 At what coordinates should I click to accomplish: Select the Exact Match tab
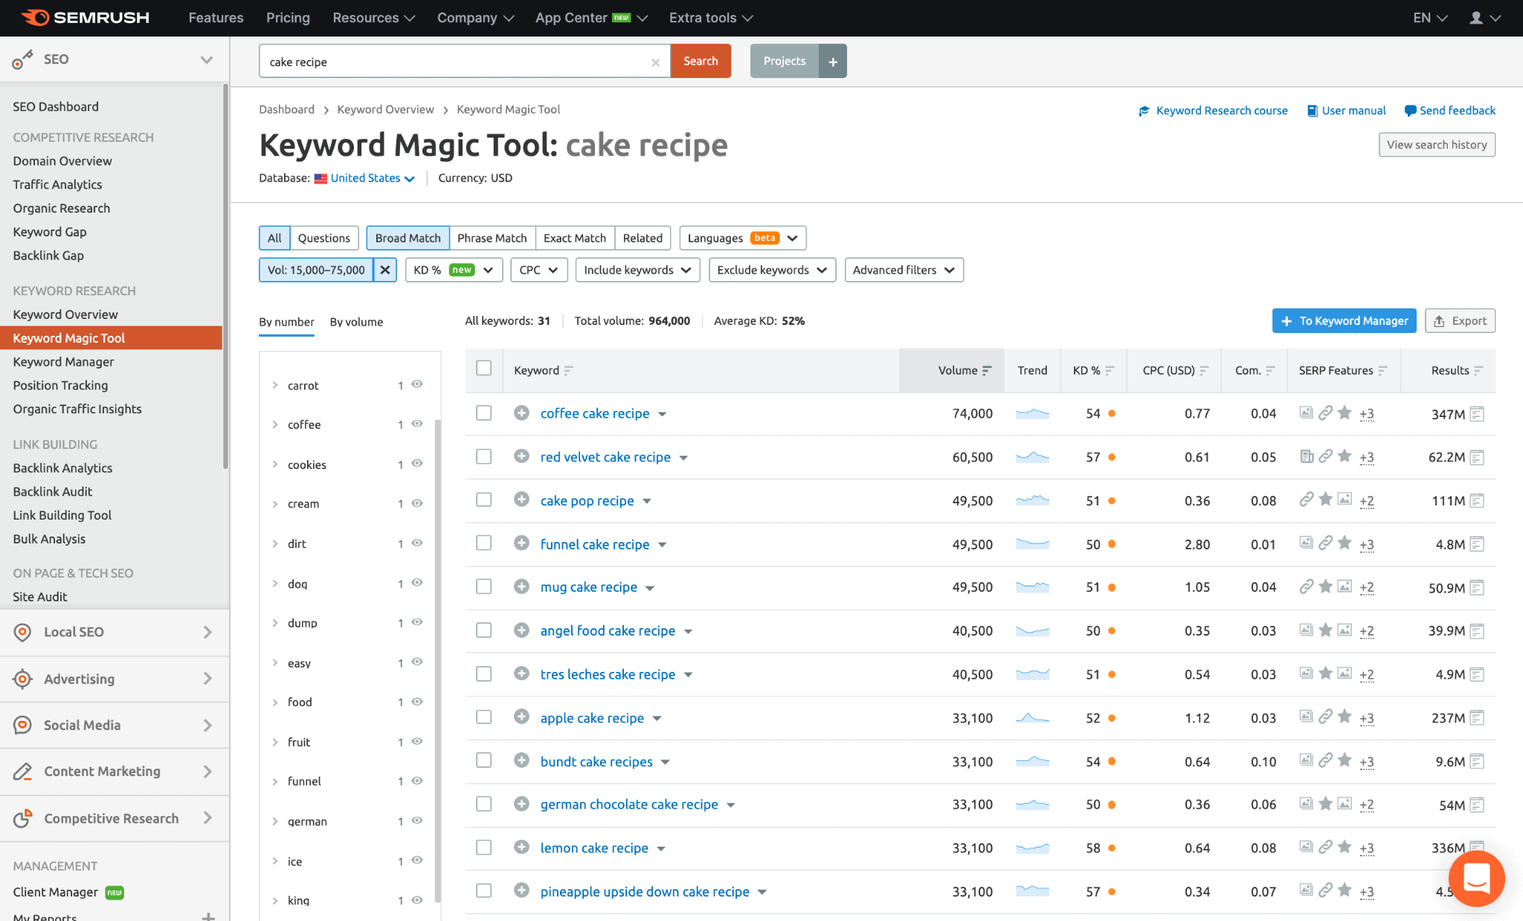coord(574,238)
